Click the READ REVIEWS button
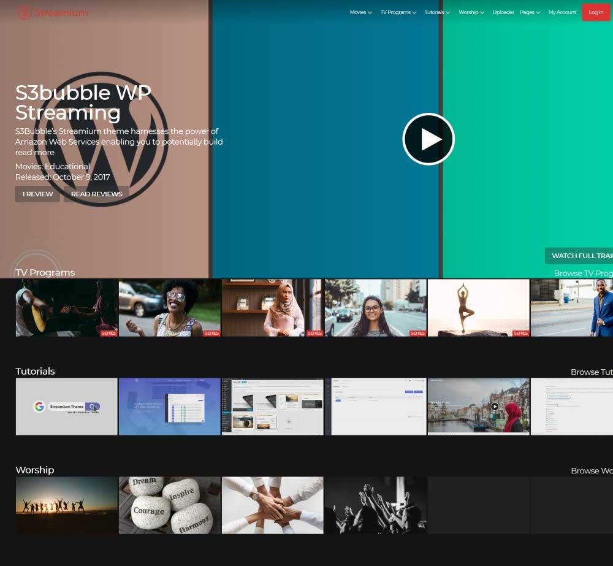 pyautogui.click(x=97, y=194)
